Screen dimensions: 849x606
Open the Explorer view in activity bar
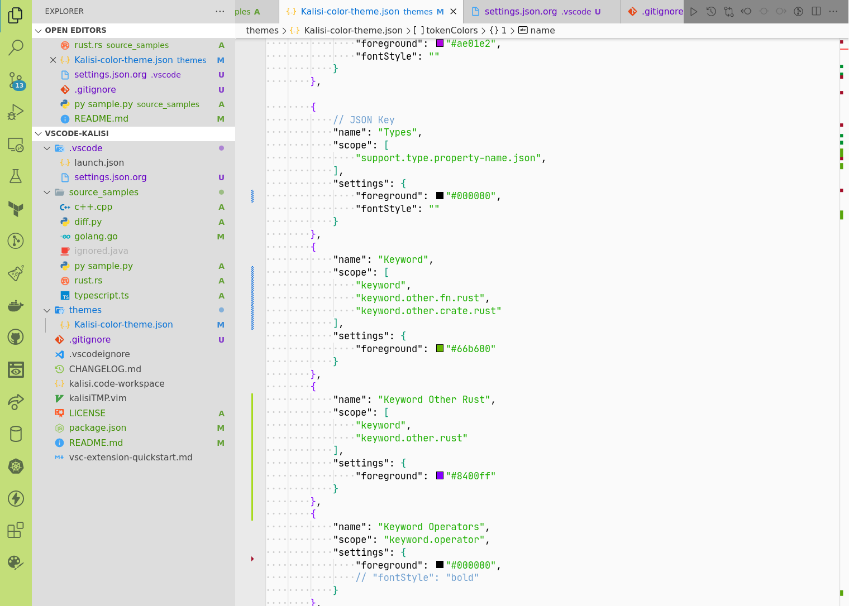coord(16,15)
